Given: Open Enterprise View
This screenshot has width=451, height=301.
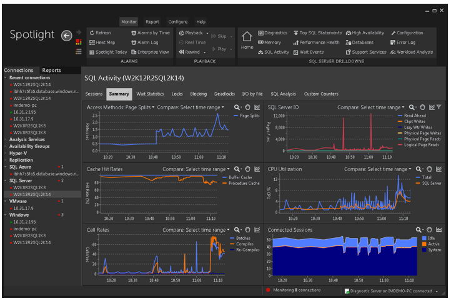Looking at the screenshot, I should coord(150,52).
